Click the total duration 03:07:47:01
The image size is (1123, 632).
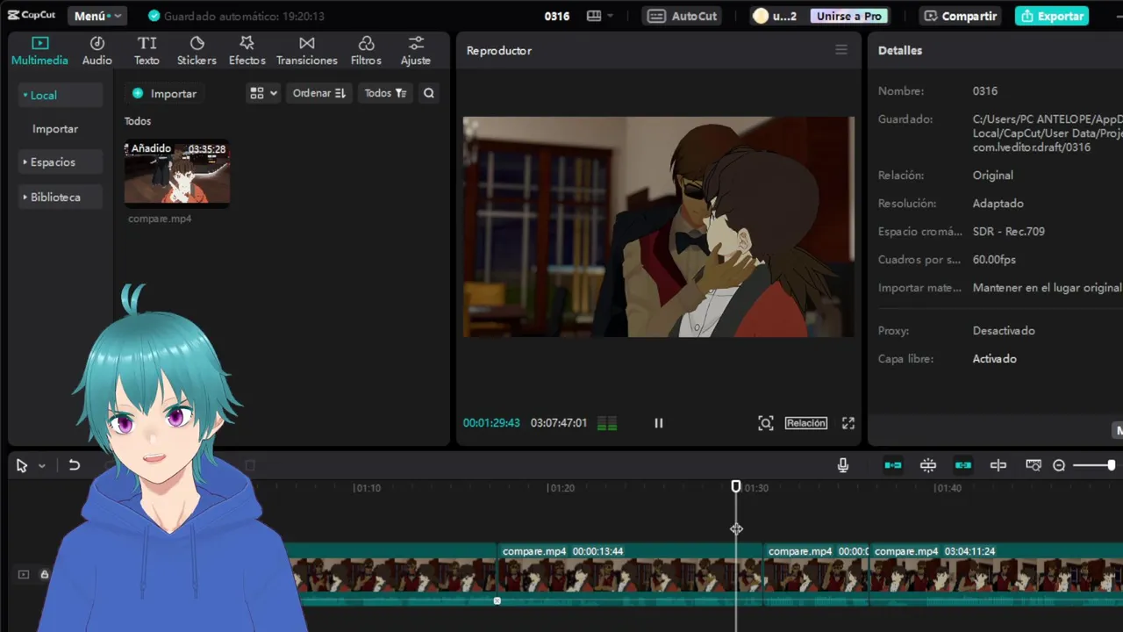click(559, 423)
